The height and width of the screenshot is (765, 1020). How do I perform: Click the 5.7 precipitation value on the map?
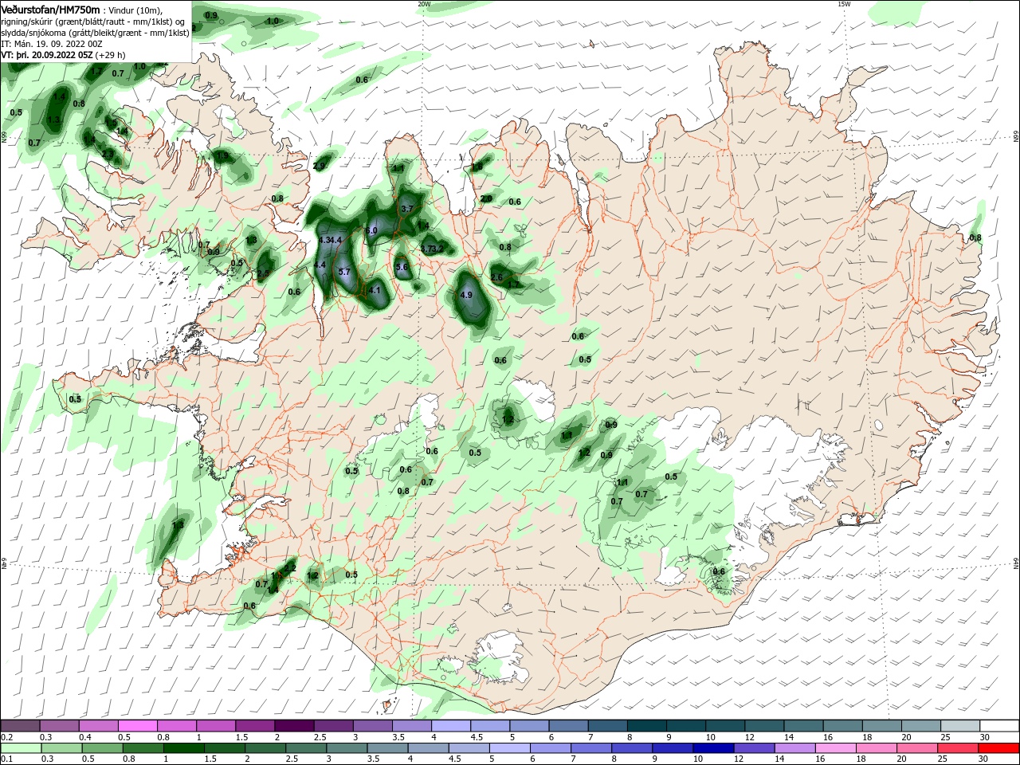(344, 272)
